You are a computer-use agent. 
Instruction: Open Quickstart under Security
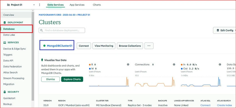click(9, 98)
